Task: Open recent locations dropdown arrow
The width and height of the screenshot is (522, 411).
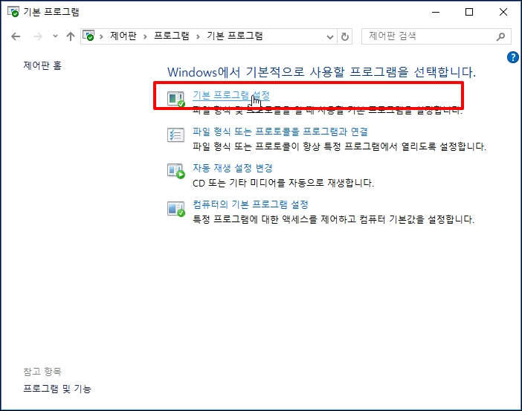Action: (x=55, y=36)
